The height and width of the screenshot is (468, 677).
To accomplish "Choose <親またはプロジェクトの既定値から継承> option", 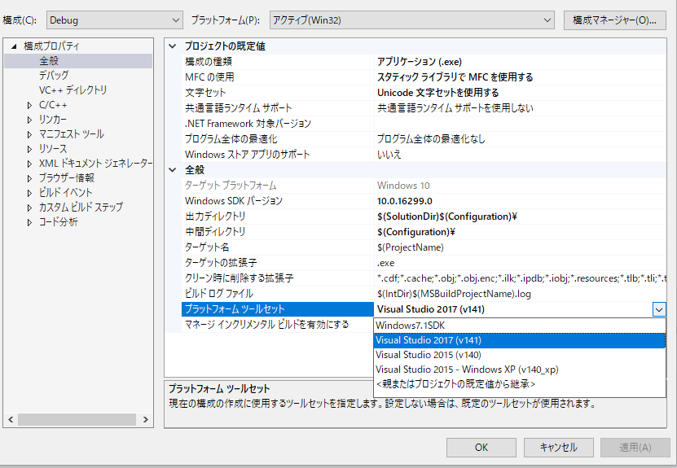I will tap(520, 384).
